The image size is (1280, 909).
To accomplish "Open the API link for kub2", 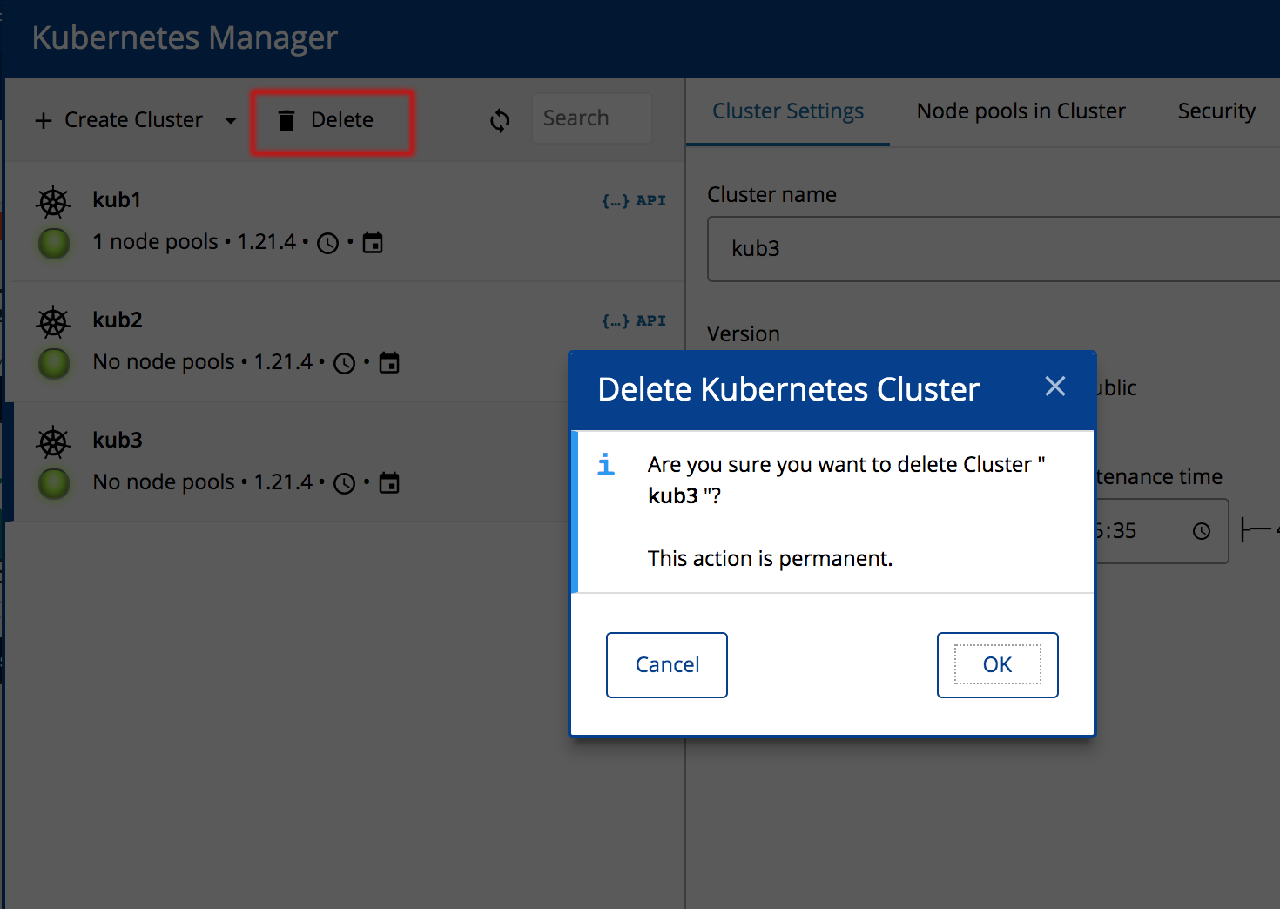I will [x=634, y=320].
